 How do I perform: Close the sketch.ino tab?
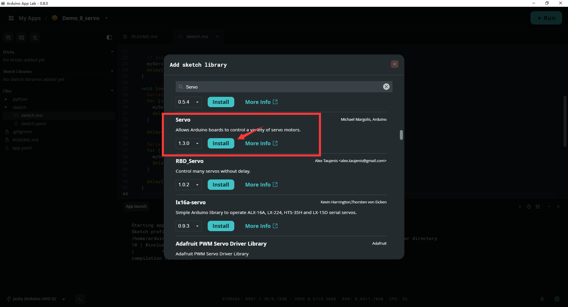(x=217, y=37)
